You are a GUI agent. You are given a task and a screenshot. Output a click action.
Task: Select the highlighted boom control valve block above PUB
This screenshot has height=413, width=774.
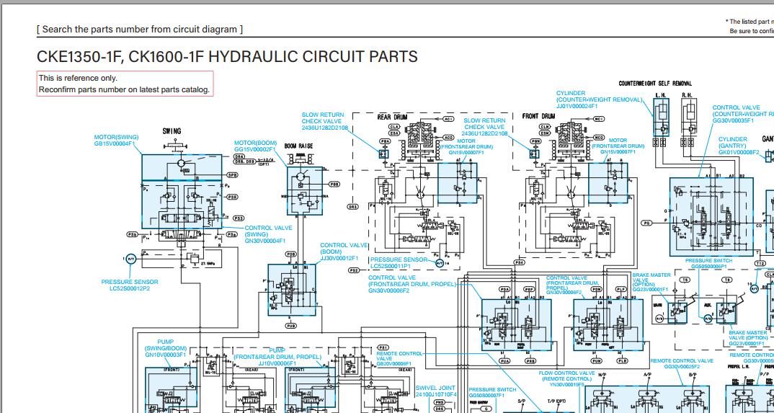point(291,290)
